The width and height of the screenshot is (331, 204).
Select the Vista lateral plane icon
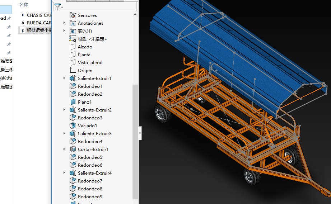pyautogui.click(x=73, y=63)
